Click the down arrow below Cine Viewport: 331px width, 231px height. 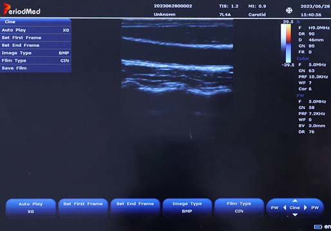pyautogui.click(x=295, y=214)
